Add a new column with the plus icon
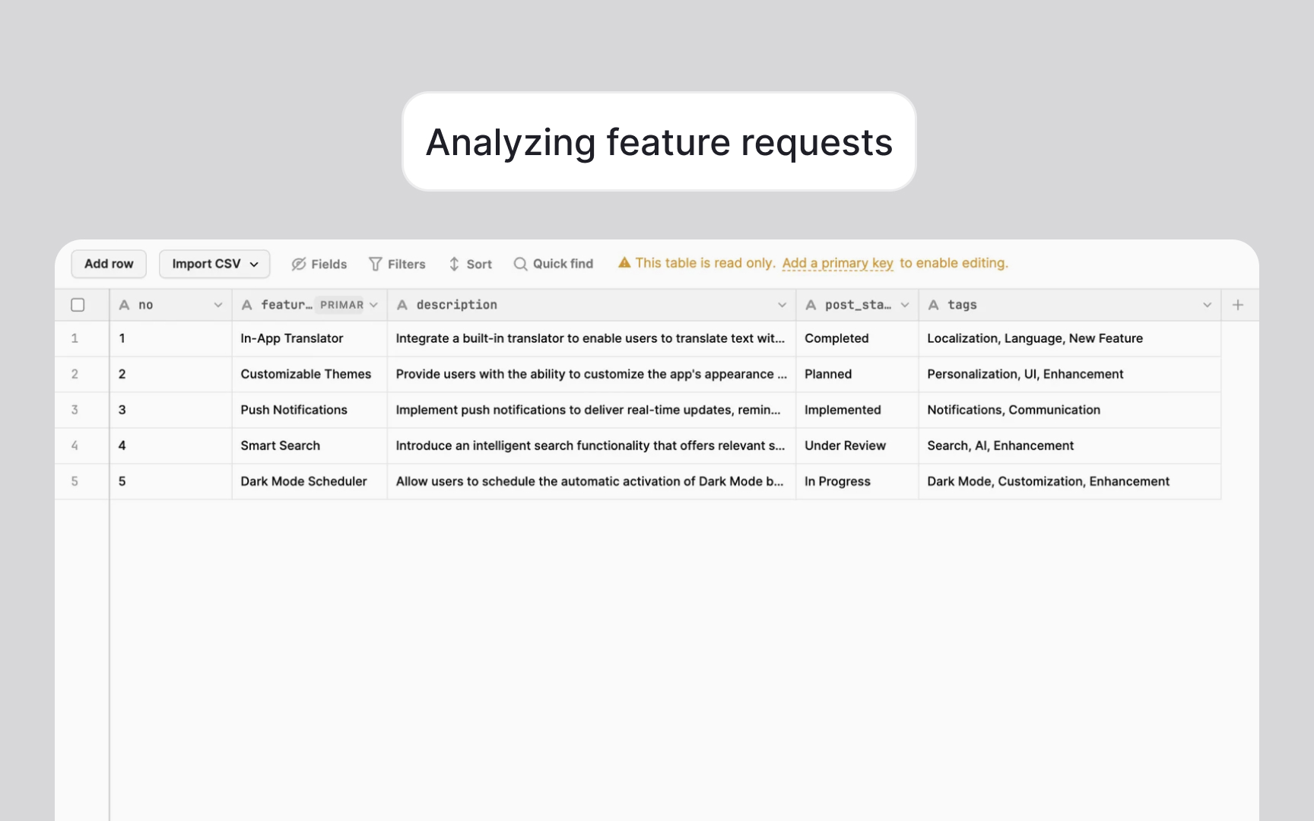This screenshot has height=821, width=1314. click(x=1238, y=304)
